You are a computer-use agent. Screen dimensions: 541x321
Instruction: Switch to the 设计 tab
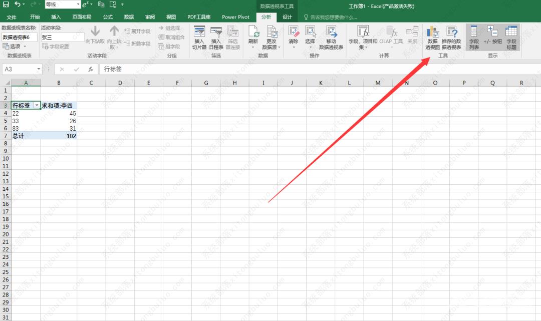pos(287,17)
